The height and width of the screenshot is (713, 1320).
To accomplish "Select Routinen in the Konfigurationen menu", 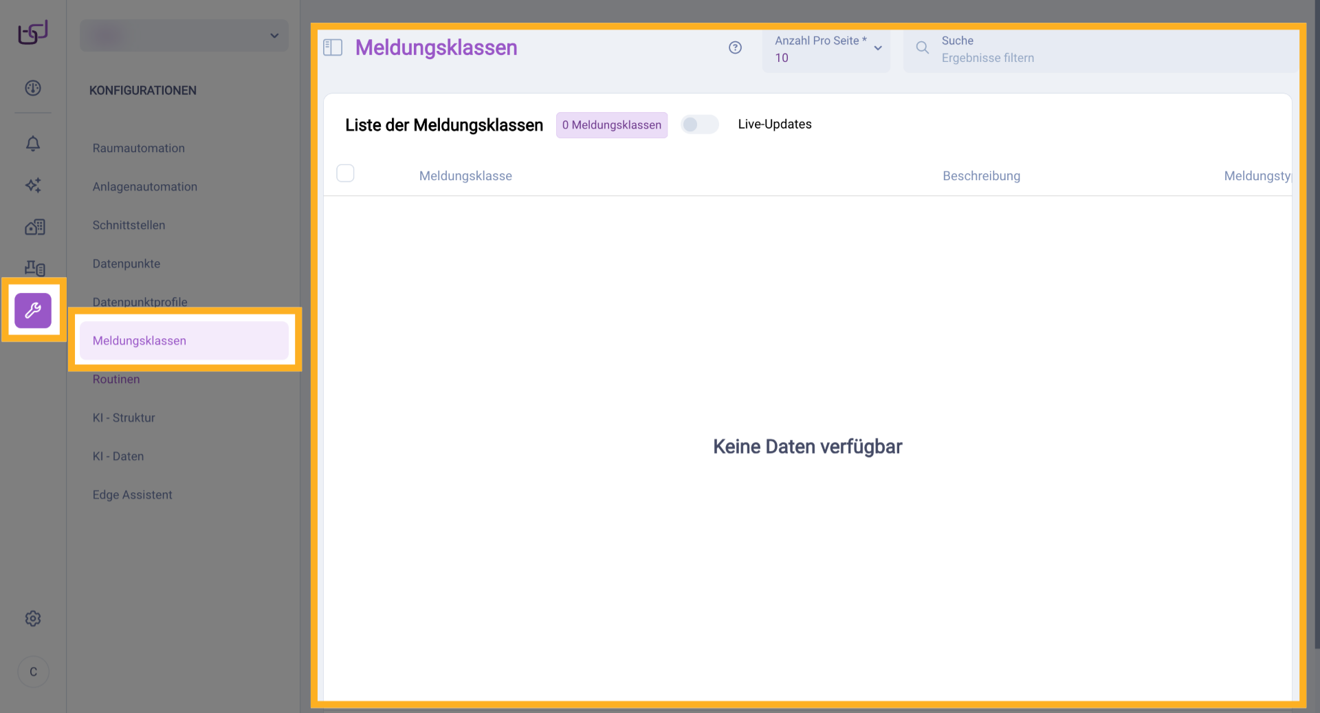I will (x=116, y=379).
